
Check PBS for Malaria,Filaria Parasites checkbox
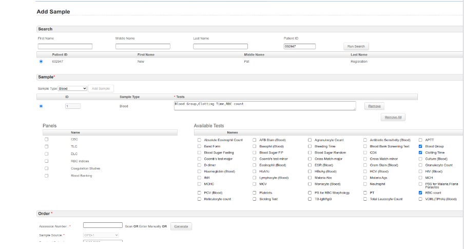point(420,184)
